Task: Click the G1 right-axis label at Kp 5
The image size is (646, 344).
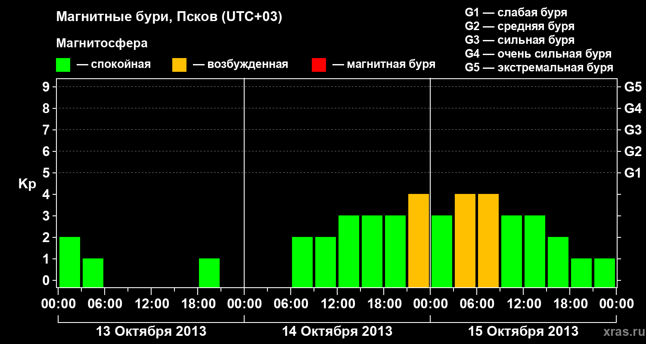Action: pos(633,173)
